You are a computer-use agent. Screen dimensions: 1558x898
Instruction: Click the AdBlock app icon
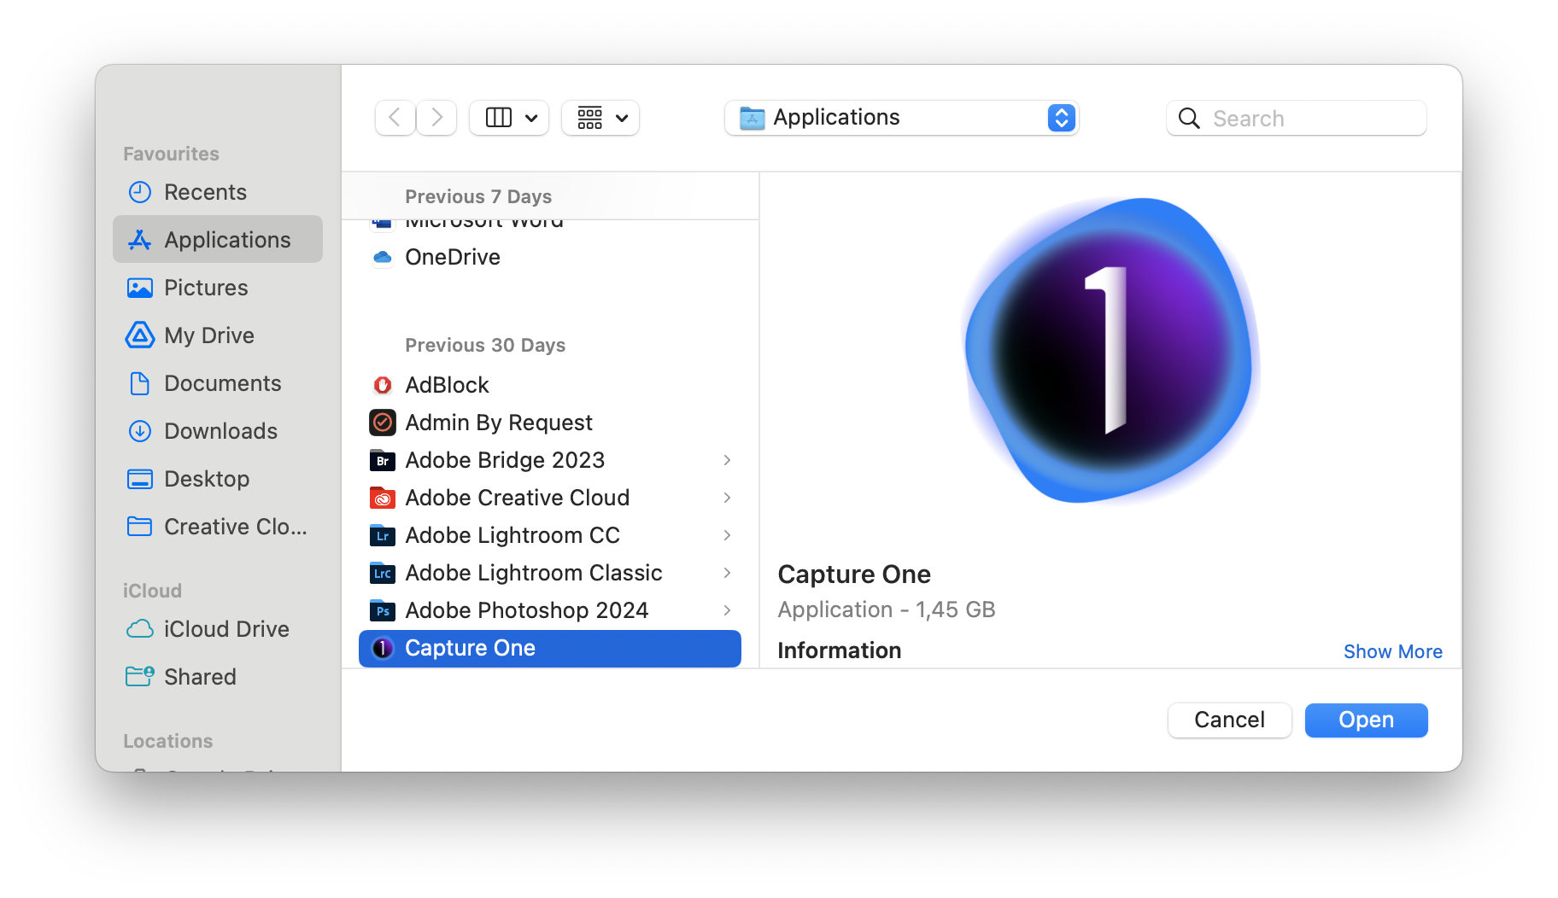click(382, 385)
